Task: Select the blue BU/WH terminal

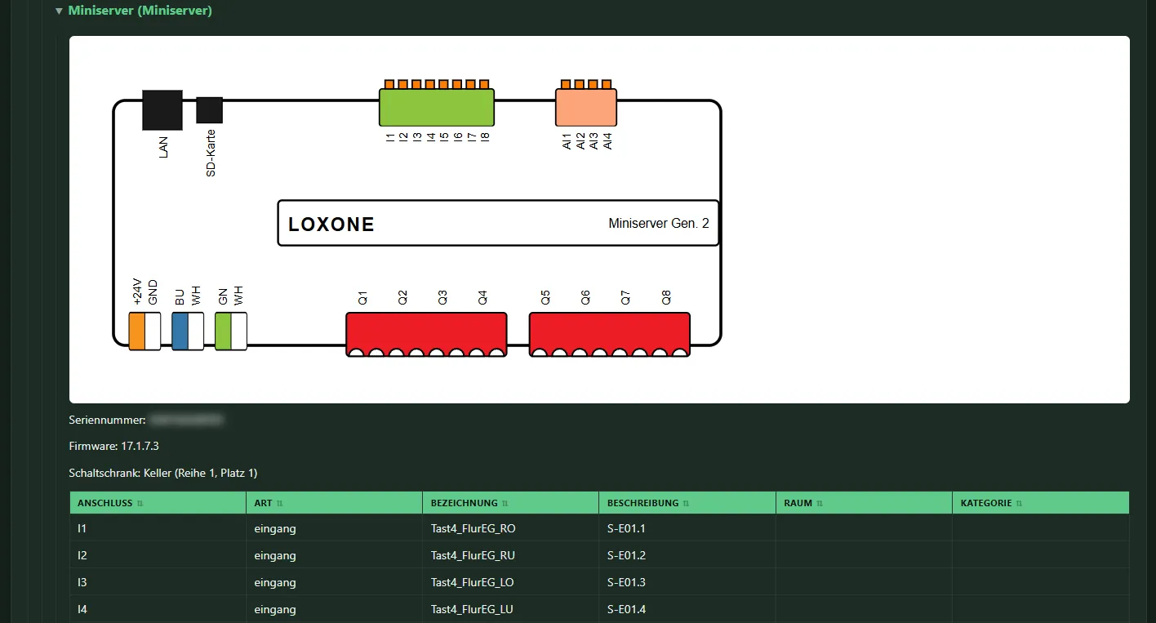Action: tap(188, 331)
